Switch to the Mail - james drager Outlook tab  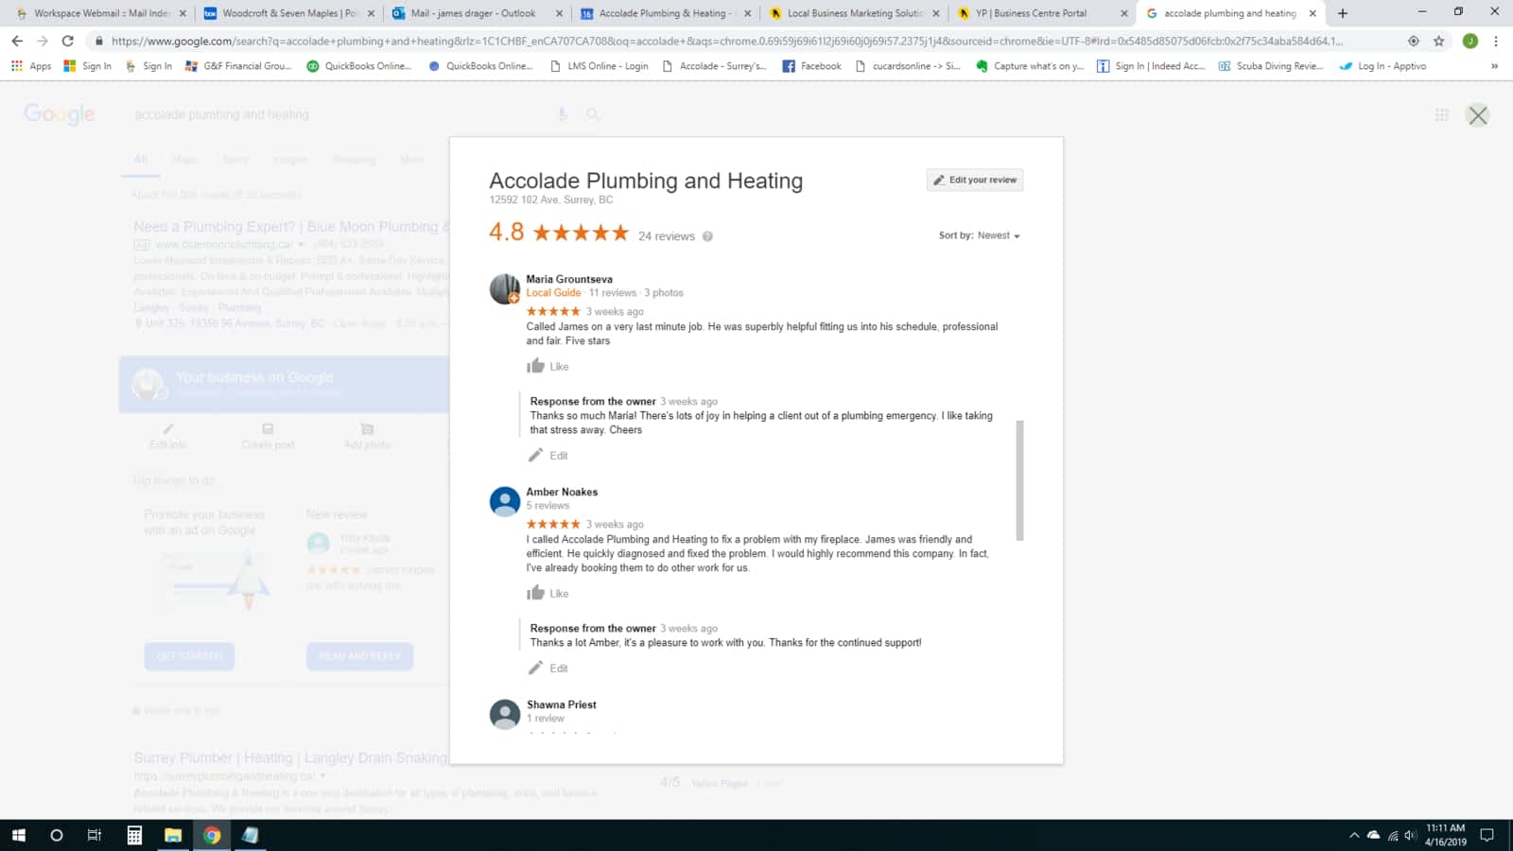pos(478,13)
